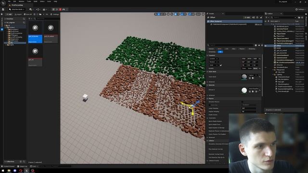Expand the Engine folder in tree
The height and width of the screenshot is (173, 308).
(6, 45)
